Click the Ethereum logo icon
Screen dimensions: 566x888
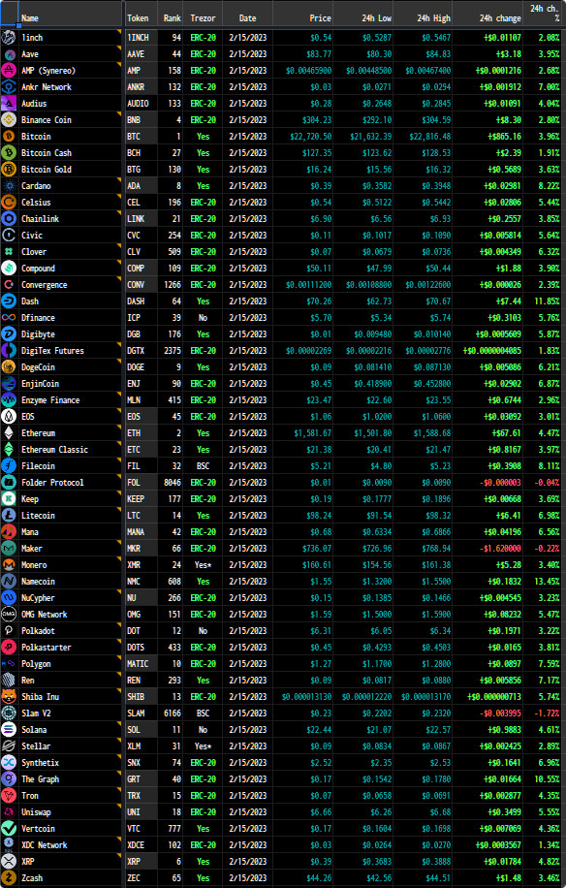9,433
